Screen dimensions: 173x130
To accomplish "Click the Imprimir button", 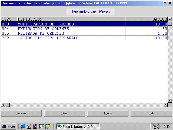I will pyautogui.click(x=21, y=113).
